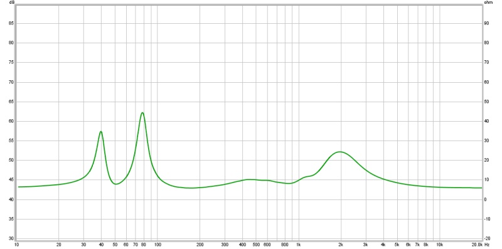Click the 200 tick label on the frequency axis

click(x=200, y=245)
